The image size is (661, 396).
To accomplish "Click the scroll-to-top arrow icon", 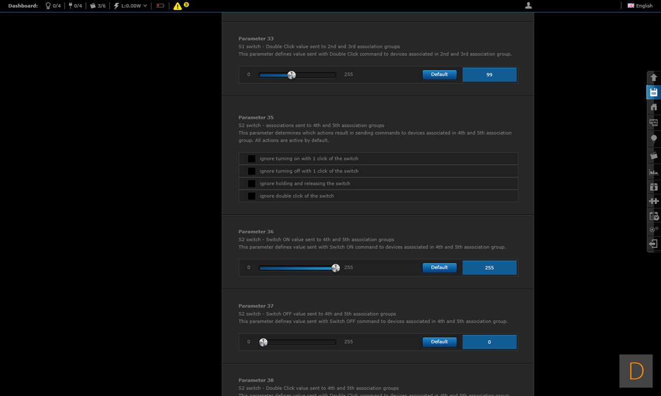I will coord(653,78).
